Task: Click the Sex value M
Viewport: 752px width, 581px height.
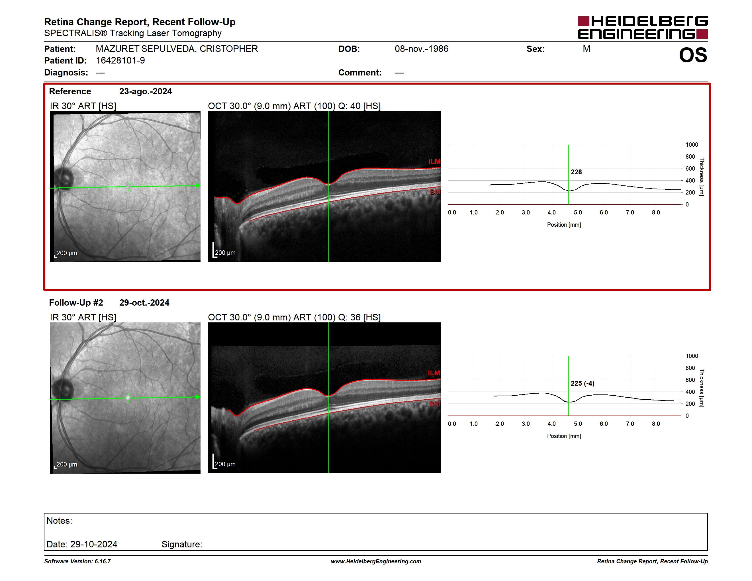Action: [x=587, y=49]
